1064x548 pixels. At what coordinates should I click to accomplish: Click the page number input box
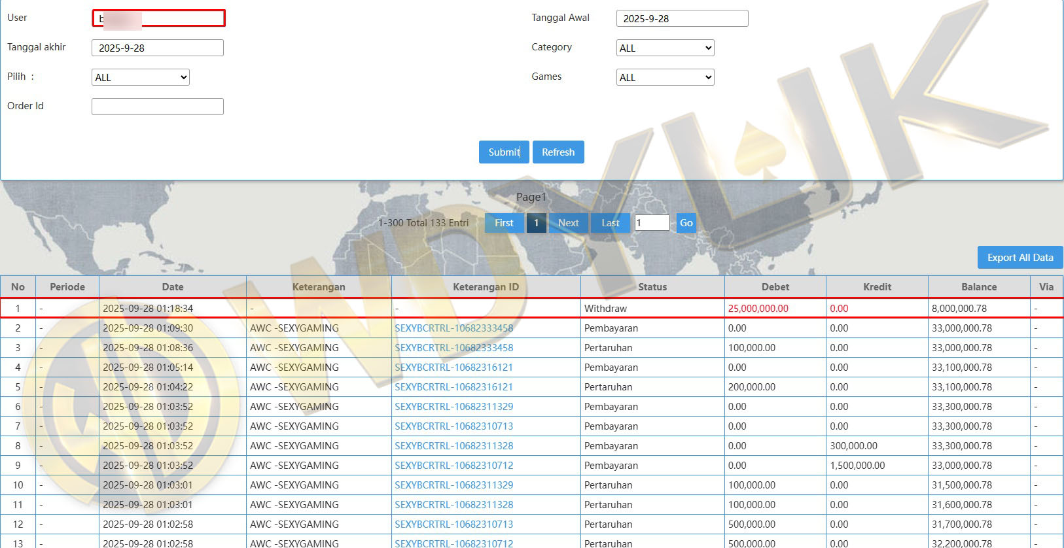pos(652,223)
